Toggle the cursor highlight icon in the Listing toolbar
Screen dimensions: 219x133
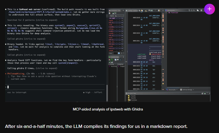click(146, 10)
